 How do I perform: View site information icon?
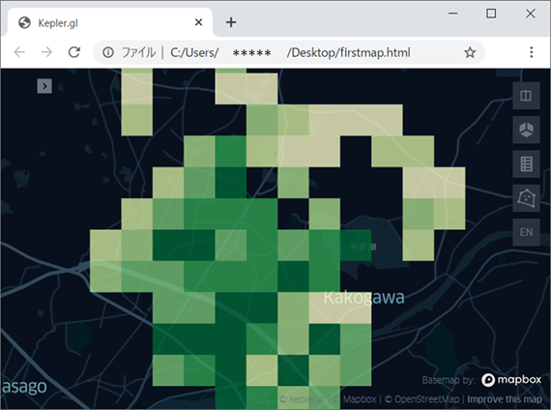point(108,52)
